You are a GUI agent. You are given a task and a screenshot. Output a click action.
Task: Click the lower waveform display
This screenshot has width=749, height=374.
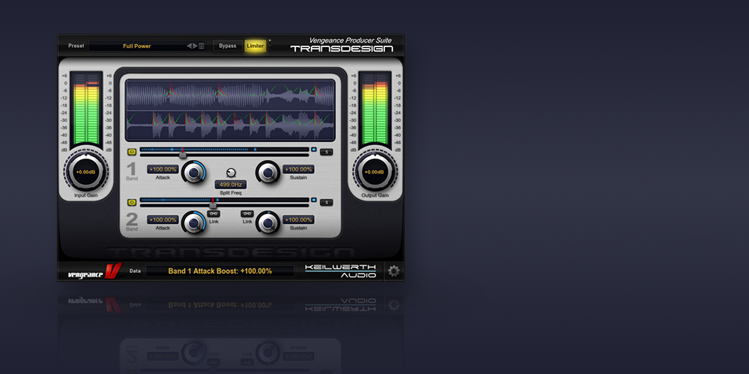230,125
